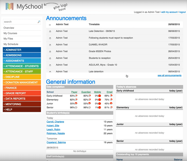Image resolution: width=187 pixels, height=161 pixels.
Task: Click envelope icon for Following students announcement
Action: click(x=50, y=38)
